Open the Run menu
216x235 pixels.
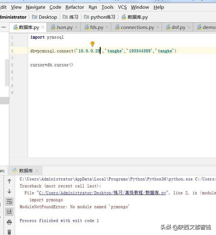93,7
